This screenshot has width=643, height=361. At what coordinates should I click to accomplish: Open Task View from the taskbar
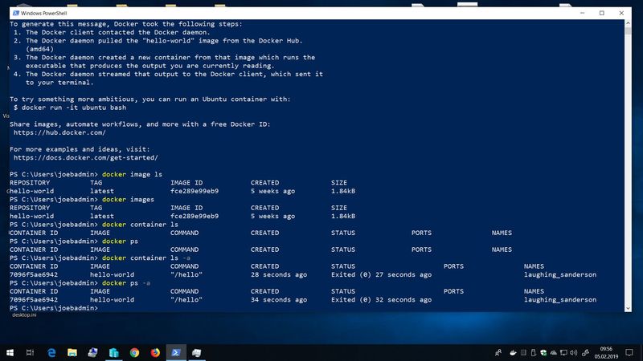[x=30, y=352]
